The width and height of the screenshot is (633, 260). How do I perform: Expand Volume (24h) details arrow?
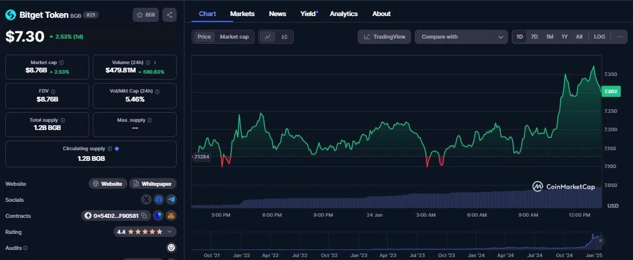[x=155, y=62]
